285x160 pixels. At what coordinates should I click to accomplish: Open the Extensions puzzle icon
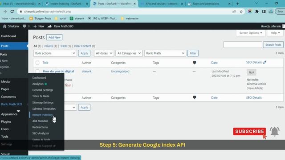[257, 12]
